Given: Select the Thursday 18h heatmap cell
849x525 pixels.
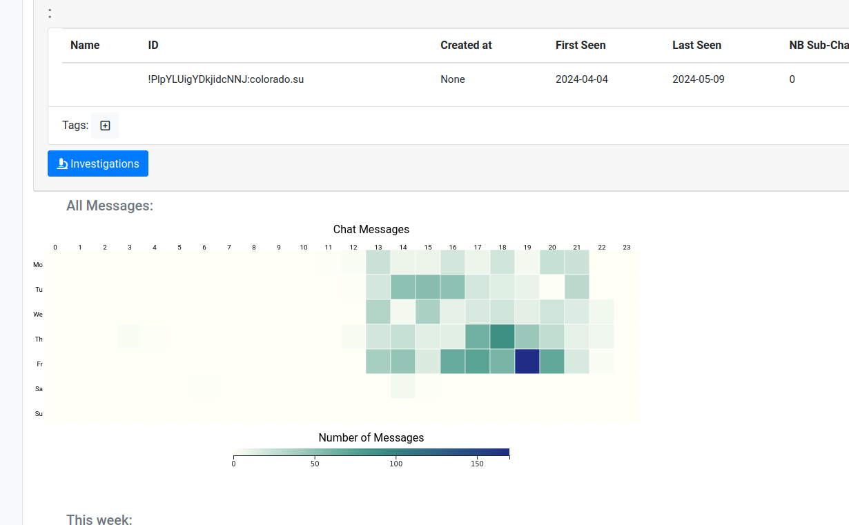Looking at the screenshot, I should tap(502, 337).
